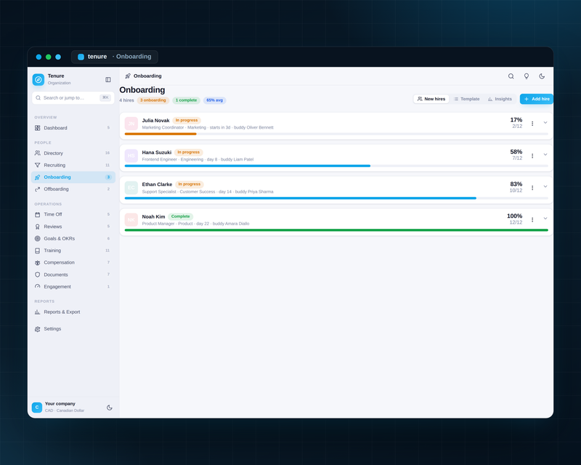
Task: Click Hana Suzuki's blue progress bar
Action: coord(248,166)
